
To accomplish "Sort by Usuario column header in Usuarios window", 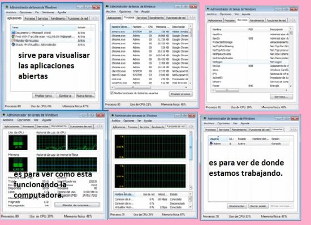I will 218,139.
